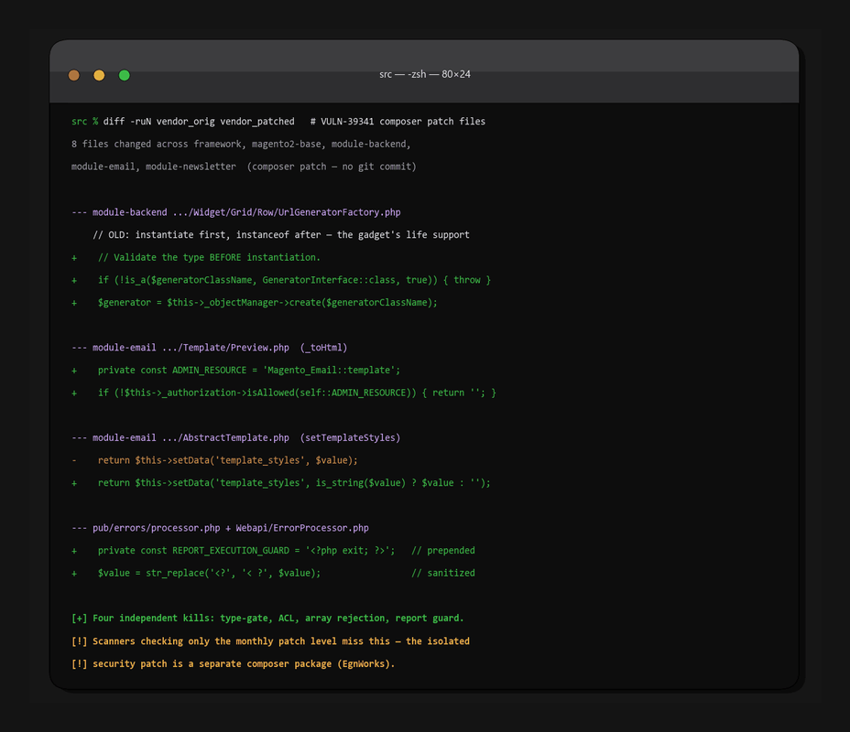
Task: Click the _authorization->isAllowed check line
Action: click(284, 393)
